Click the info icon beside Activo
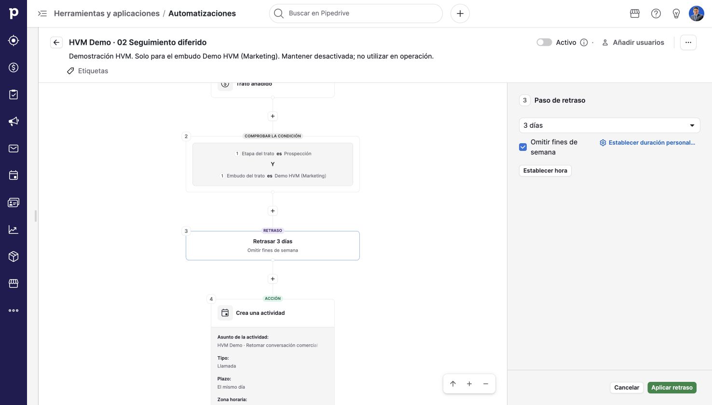 (x=584, y=42)
